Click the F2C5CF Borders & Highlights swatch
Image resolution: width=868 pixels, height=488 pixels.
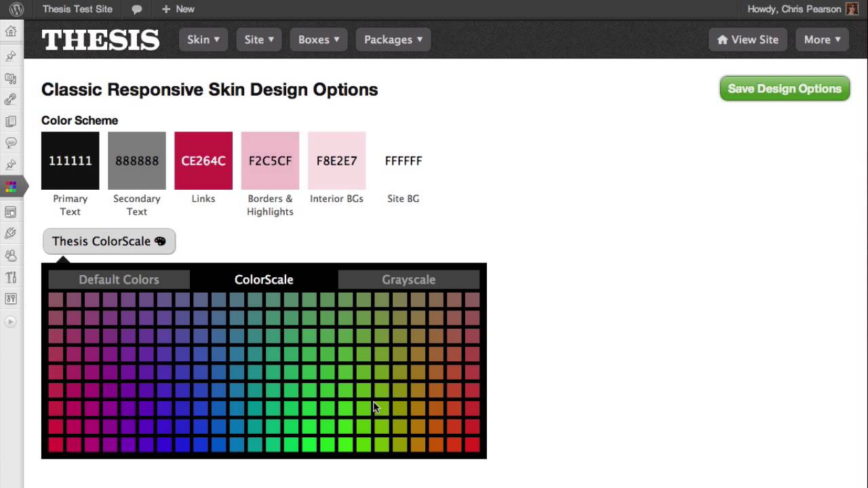click(x=270, y=161)
